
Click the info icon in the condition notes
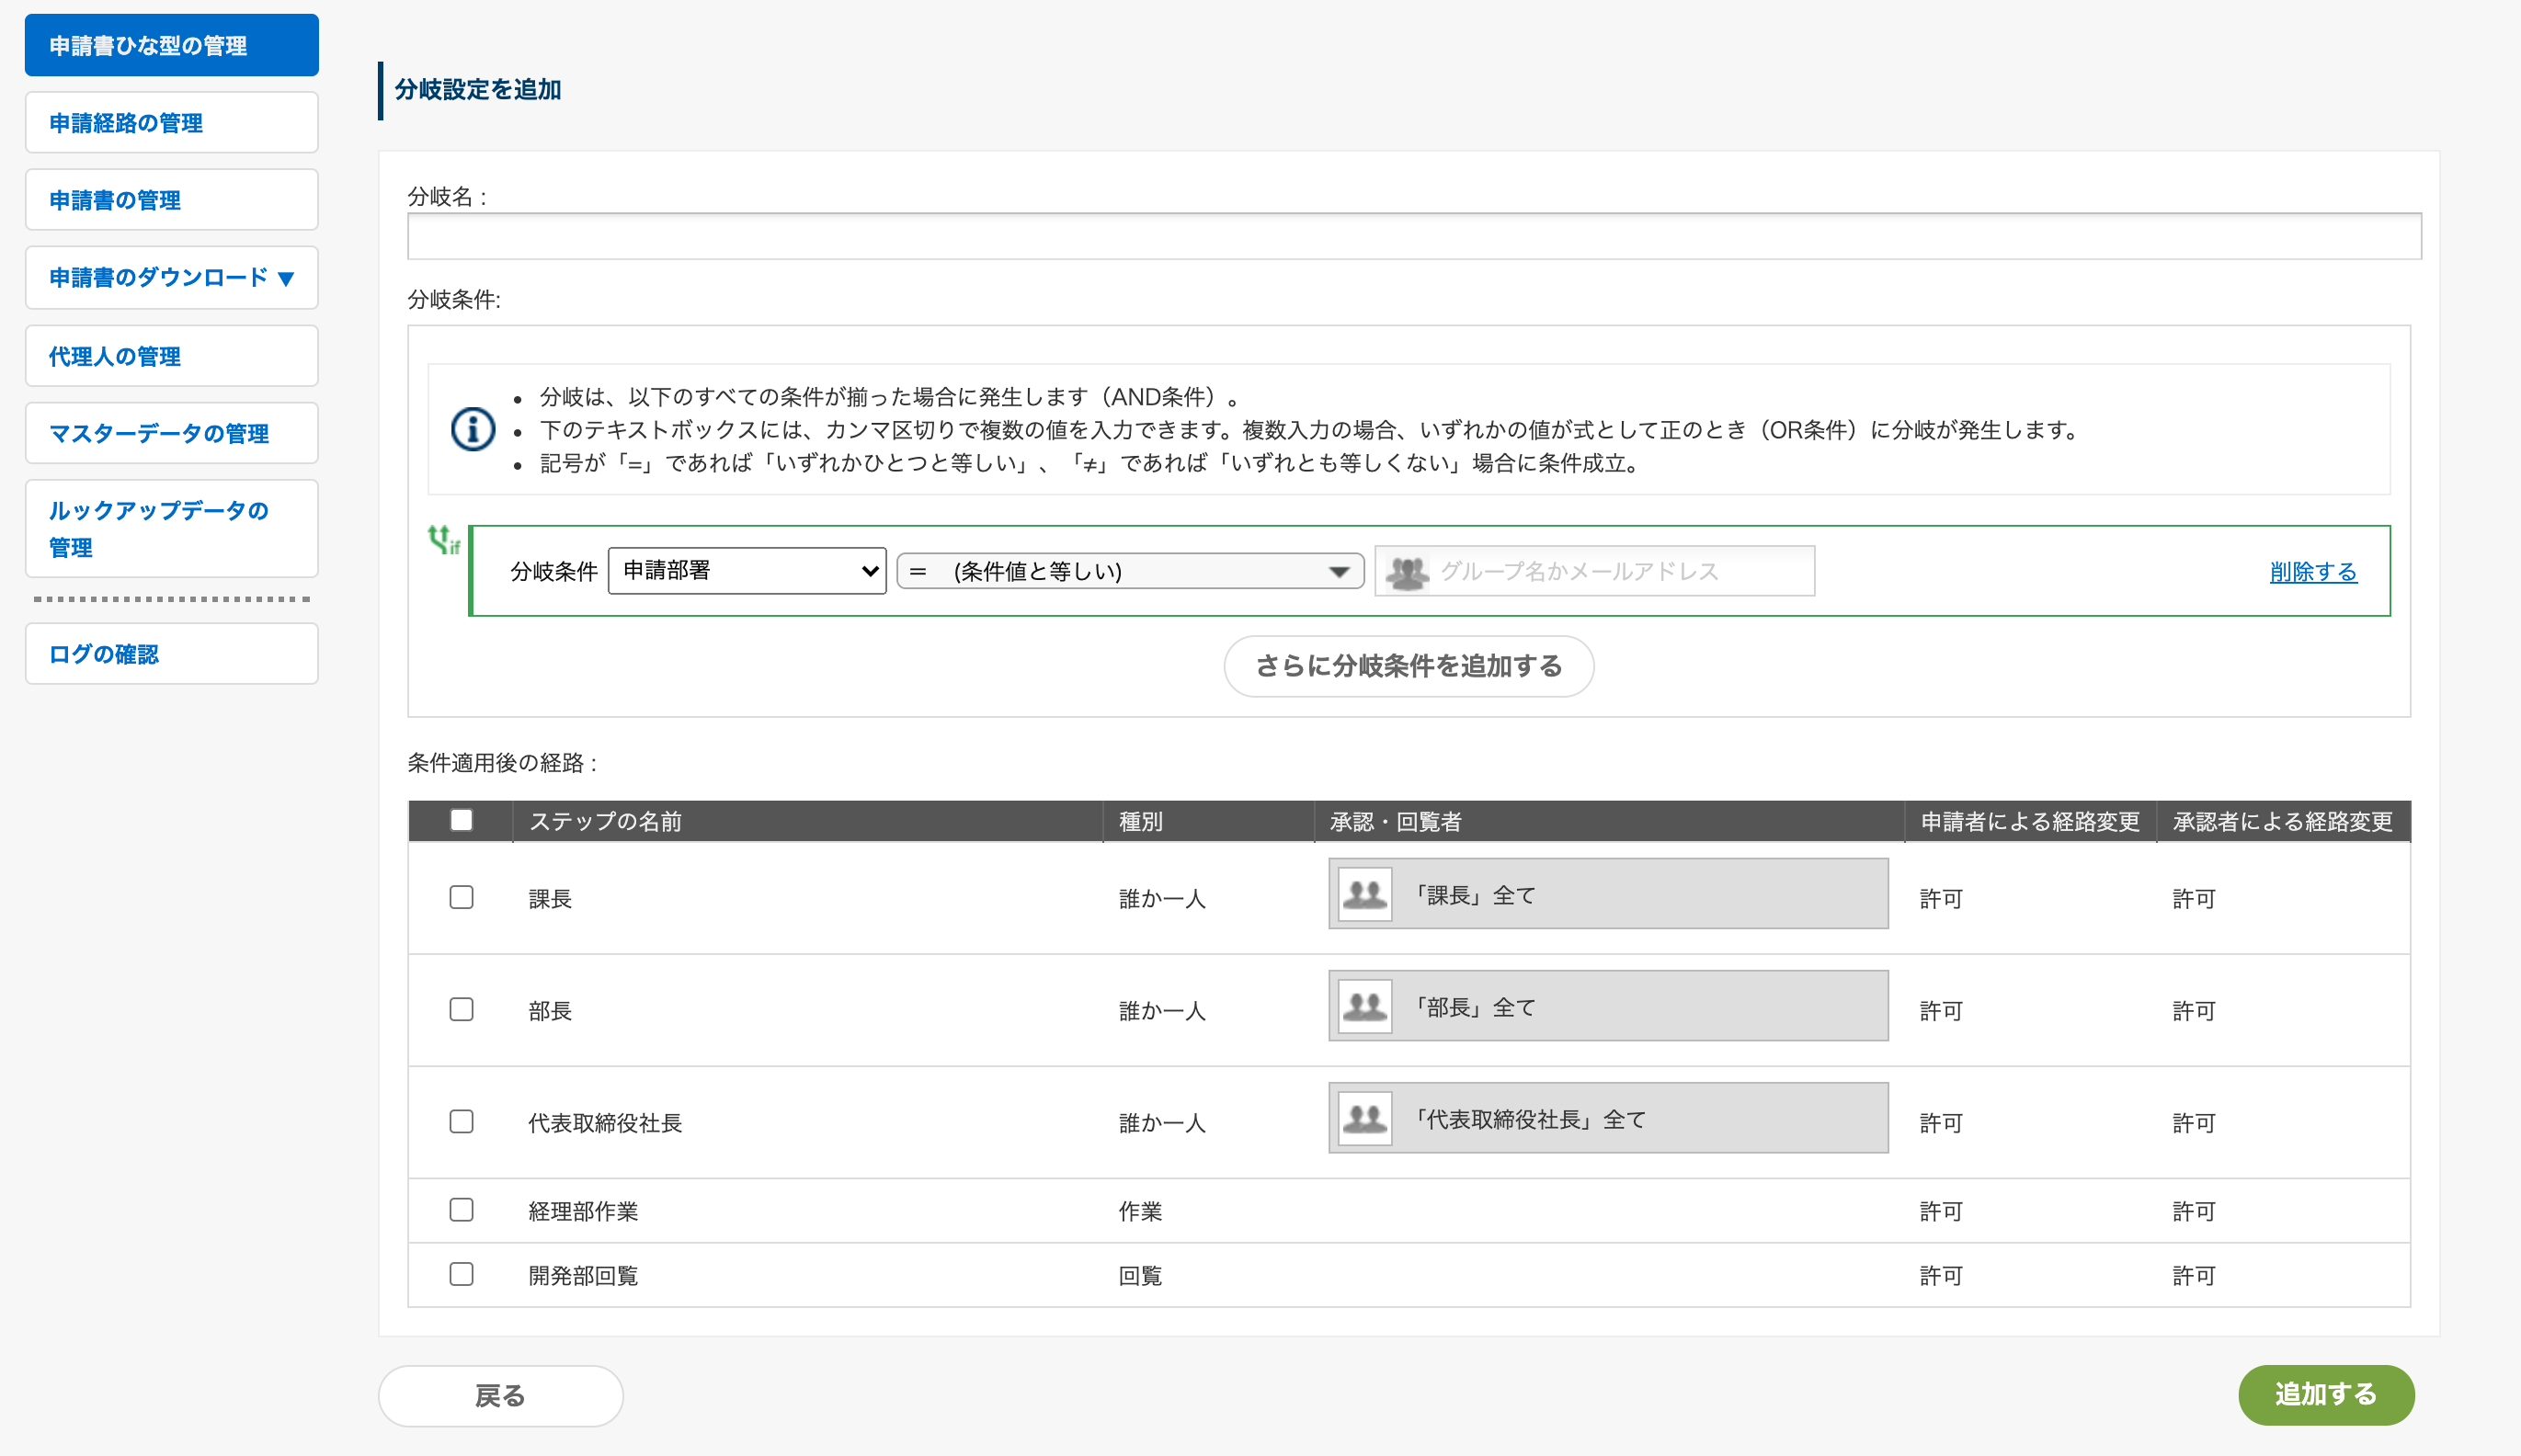tap(473, 430)
